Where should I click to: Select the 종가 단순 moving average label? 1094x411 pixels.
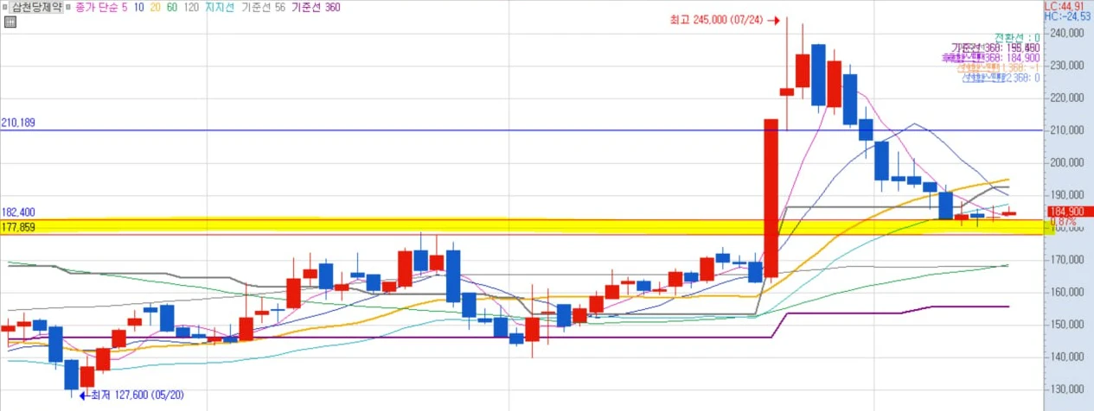[96, 7]
